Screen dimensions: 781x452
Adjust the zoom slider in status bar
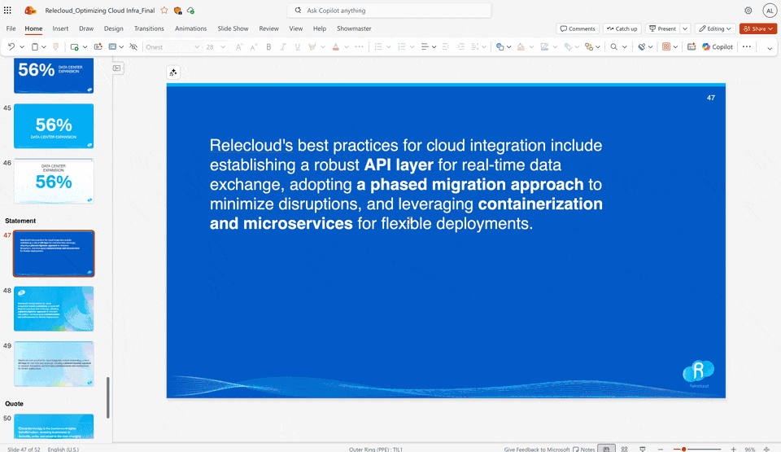pos(697,449)
